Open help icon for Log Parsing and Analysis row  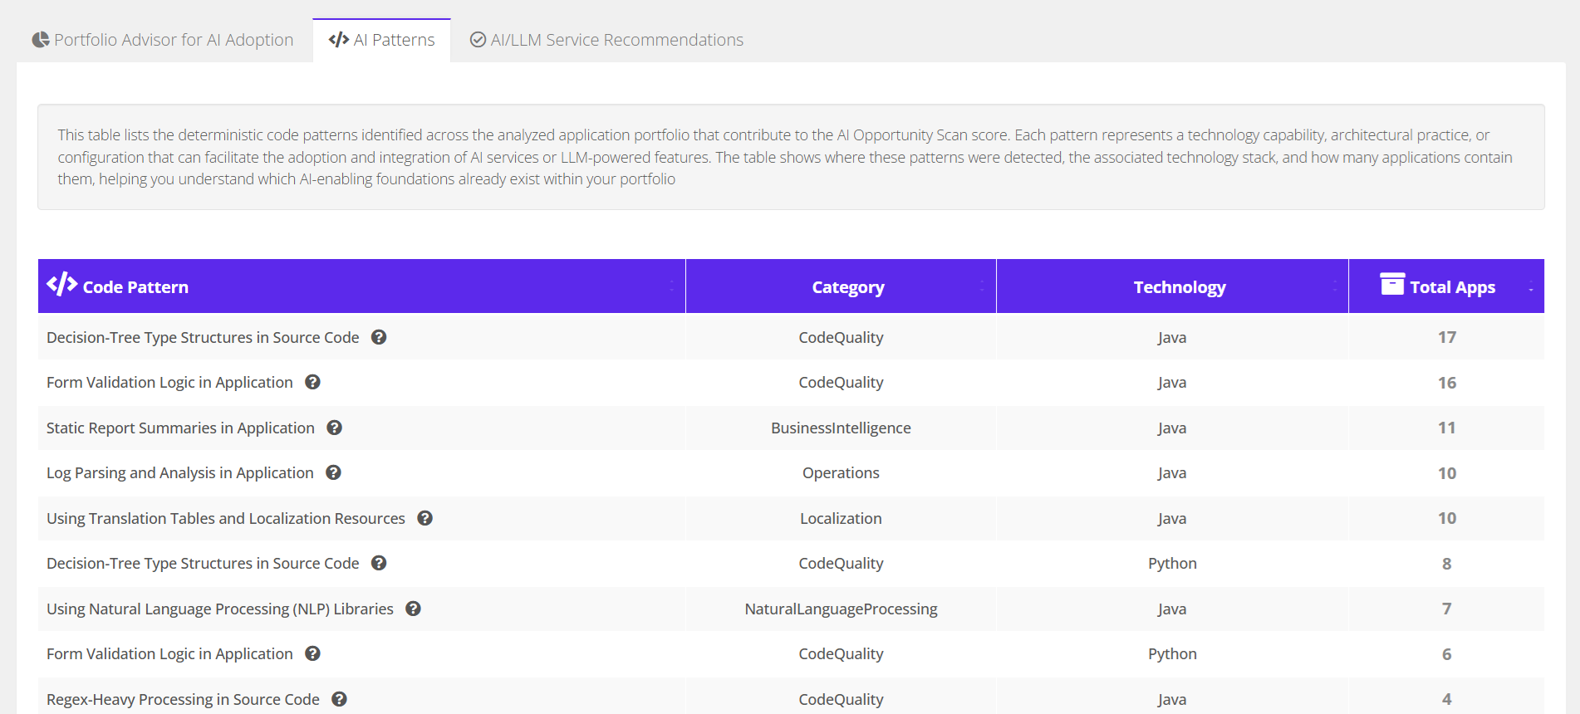333,472
